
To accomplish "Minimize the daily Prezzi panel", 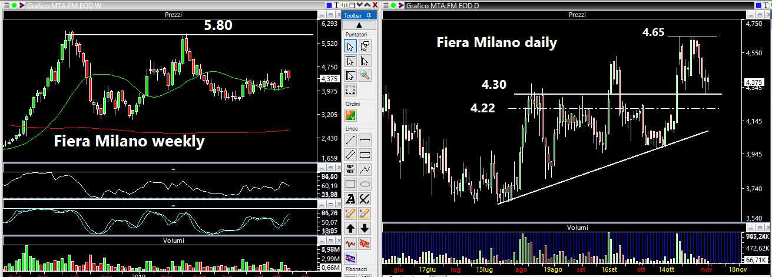I will tap(751, 15).
